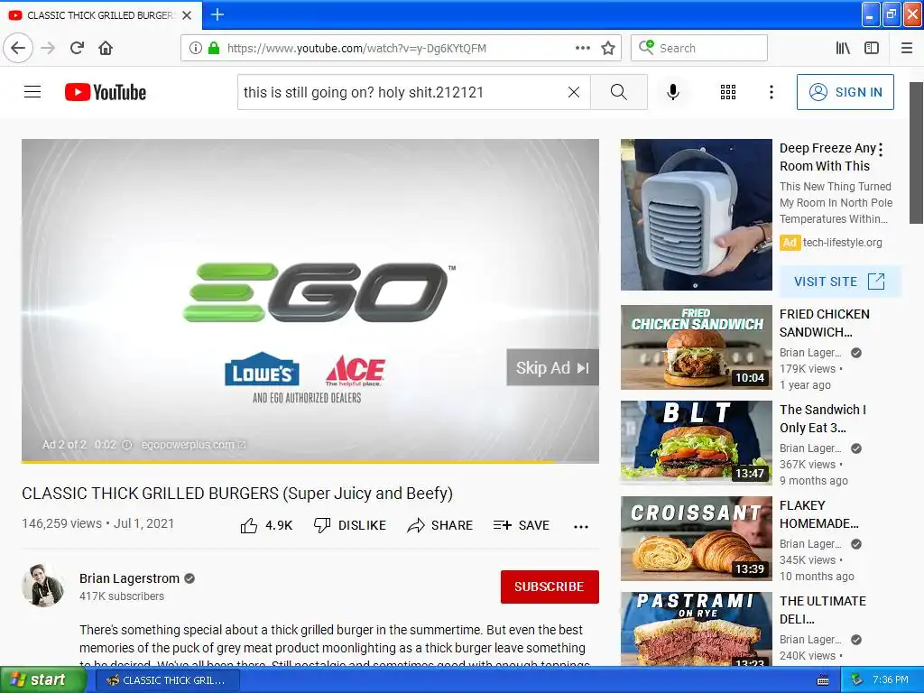Click the page vertical scrollbar thumb

point(916,153)
